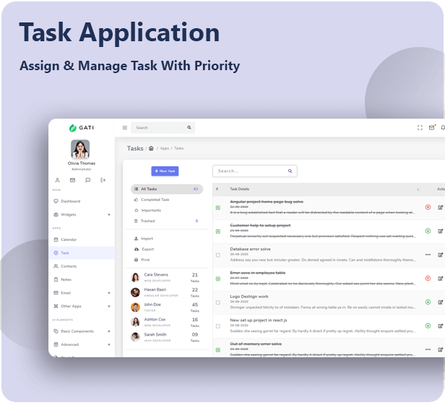
Task: Select Sarah Smith in the member list
Action: (x=167, y=337)
